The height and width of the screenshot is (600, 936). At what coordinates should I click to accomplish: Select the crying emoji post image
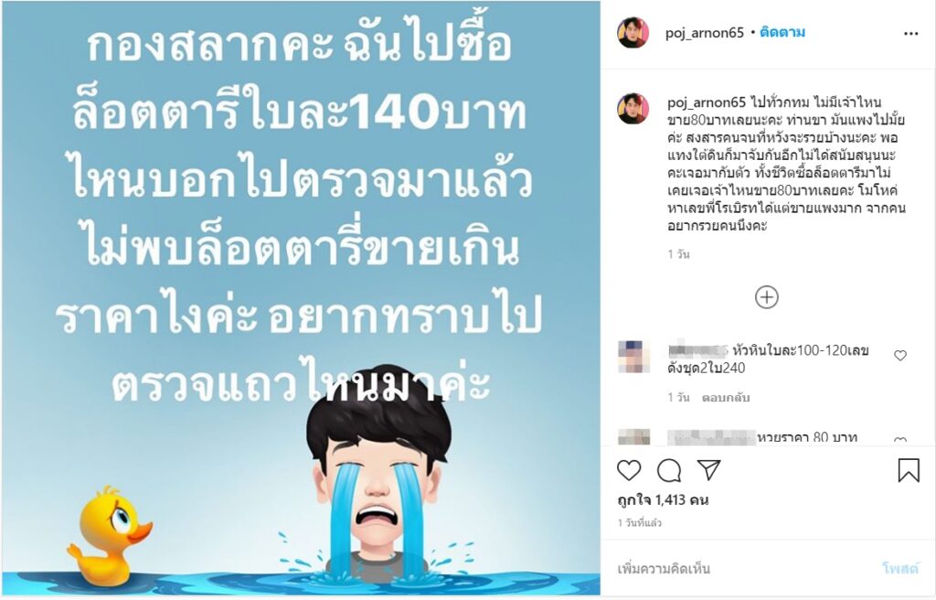click(x=301, y=299)
